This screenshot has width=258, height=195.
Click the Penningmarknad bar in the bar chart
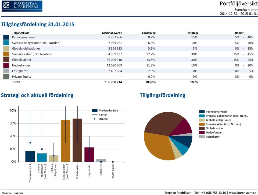30,156
